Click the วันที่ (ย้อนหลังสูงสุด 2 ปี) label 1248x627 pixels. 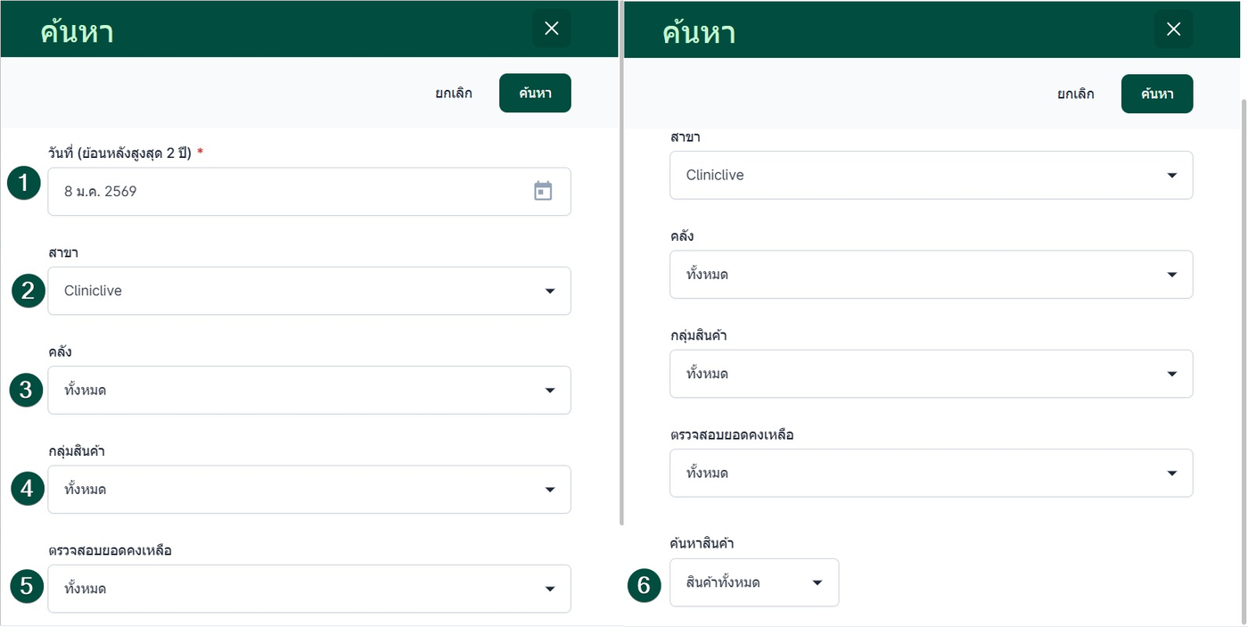tap(120, 153)
